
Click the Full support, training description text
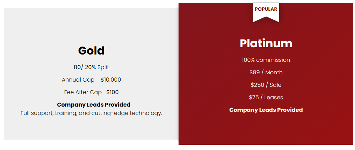tap(70, 113)
